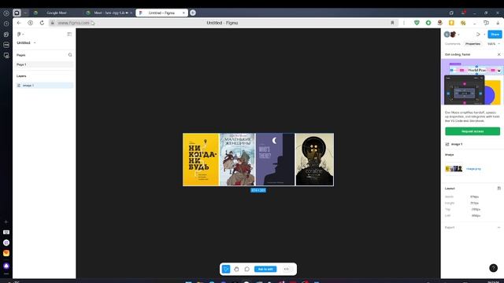Click the Width value field in Layout
Viewport: 504px width, 283px height.
(474, 197)
